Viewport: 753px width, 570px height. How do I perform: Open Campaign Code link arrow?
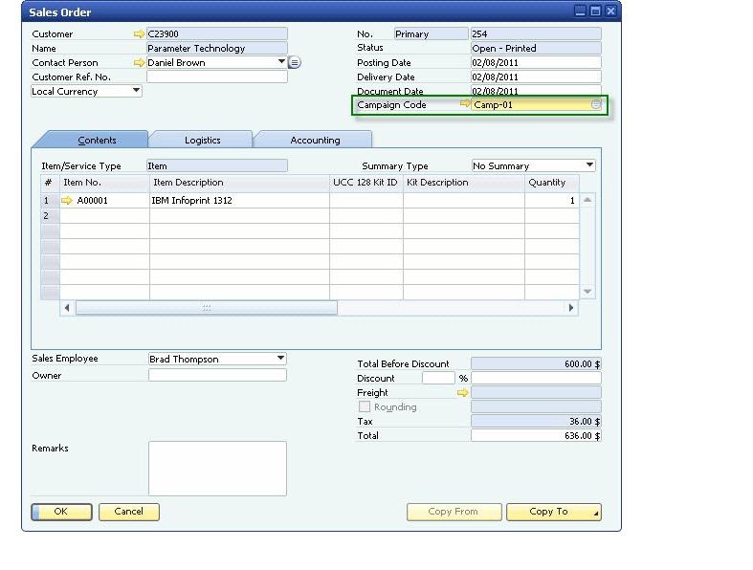point(465,103)
